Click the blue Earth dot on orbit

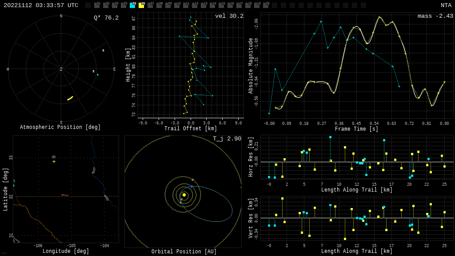[192, 186]
